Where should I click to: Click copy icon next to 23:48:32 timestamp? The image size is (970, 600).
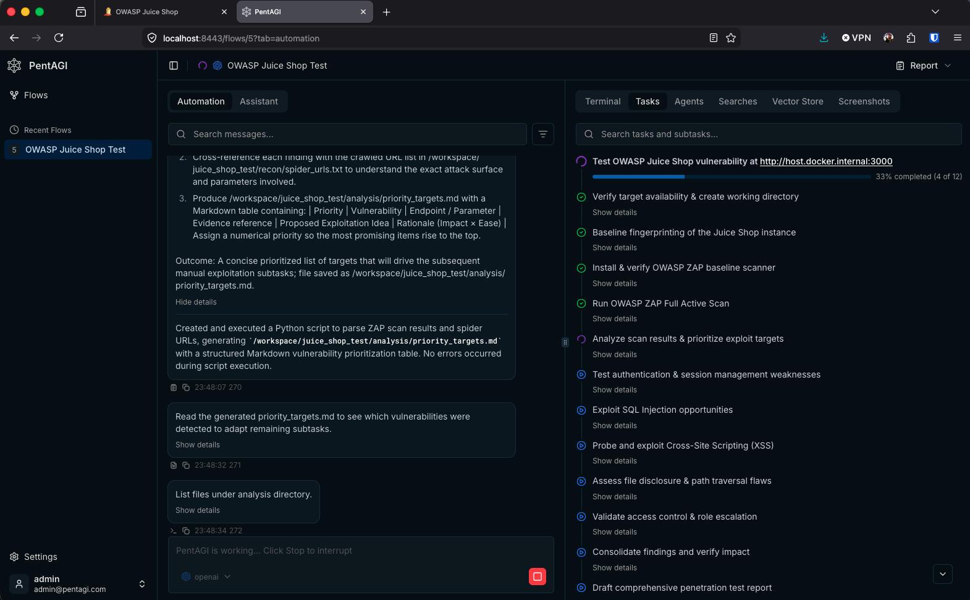[x=185, y=465]
